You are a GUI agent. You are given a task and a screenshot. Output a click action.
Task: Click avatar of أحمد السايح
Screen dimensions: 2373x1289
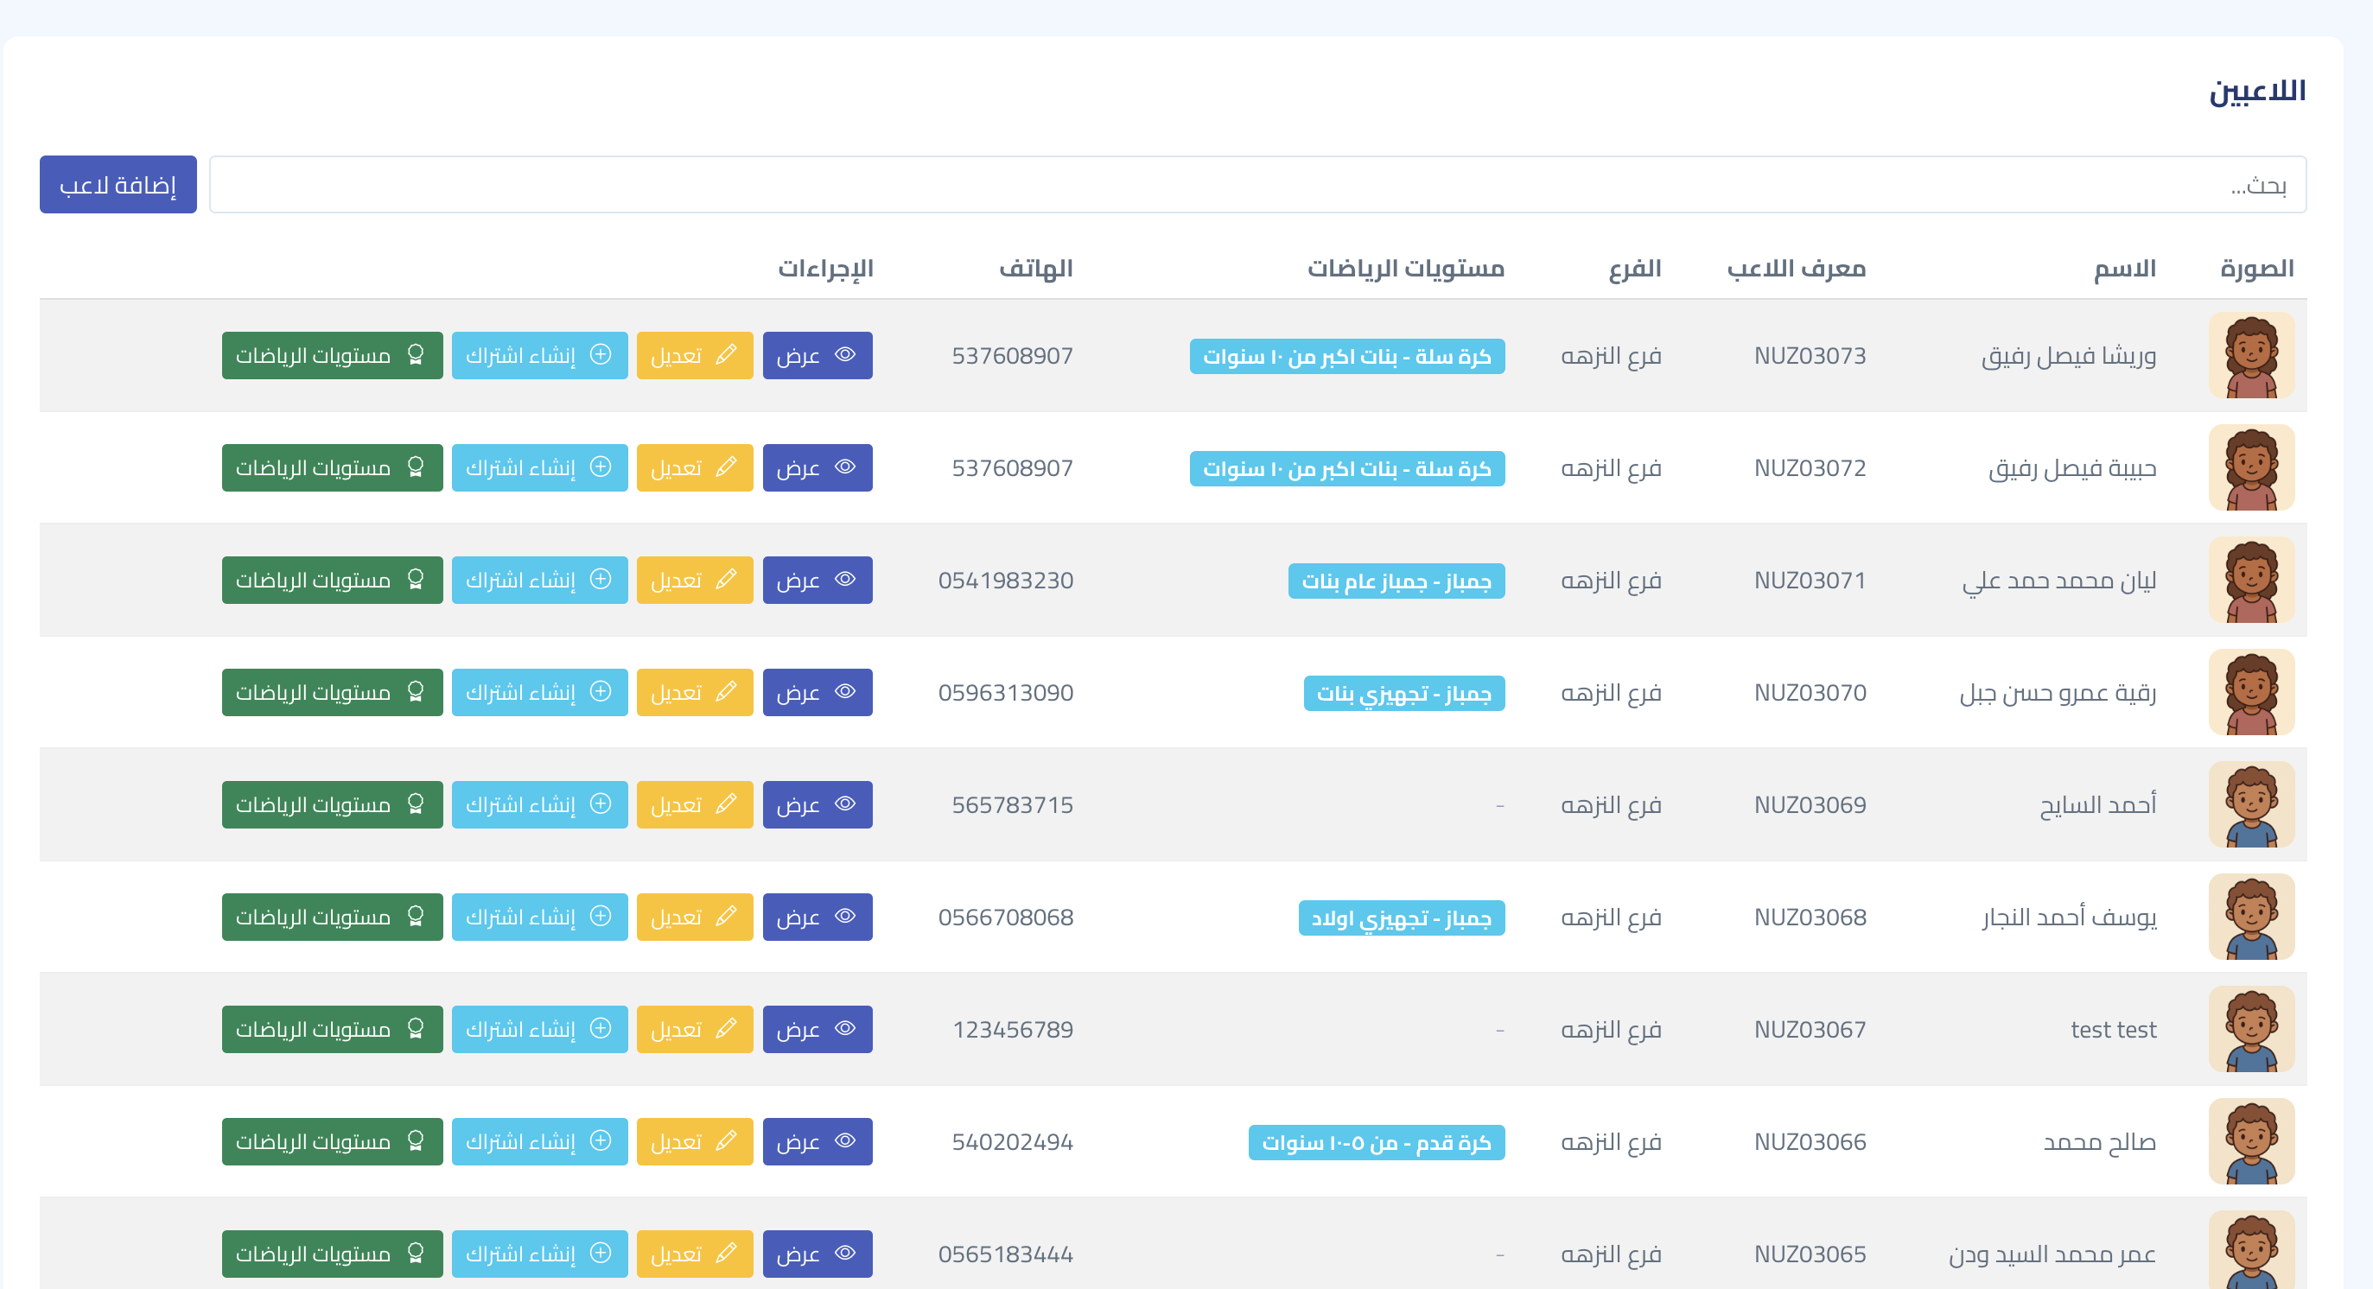(2250, 804)
